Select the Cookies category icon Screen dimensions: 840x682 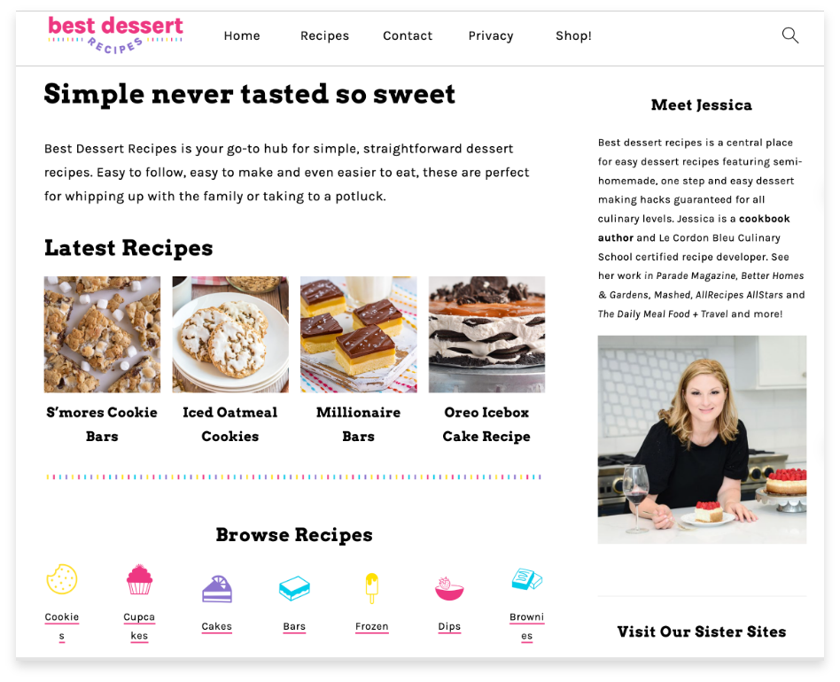point(62,579)
